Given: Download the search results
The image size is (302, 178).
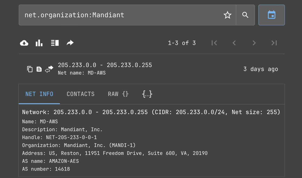Looking at the screenshot, I should [24, 43].
